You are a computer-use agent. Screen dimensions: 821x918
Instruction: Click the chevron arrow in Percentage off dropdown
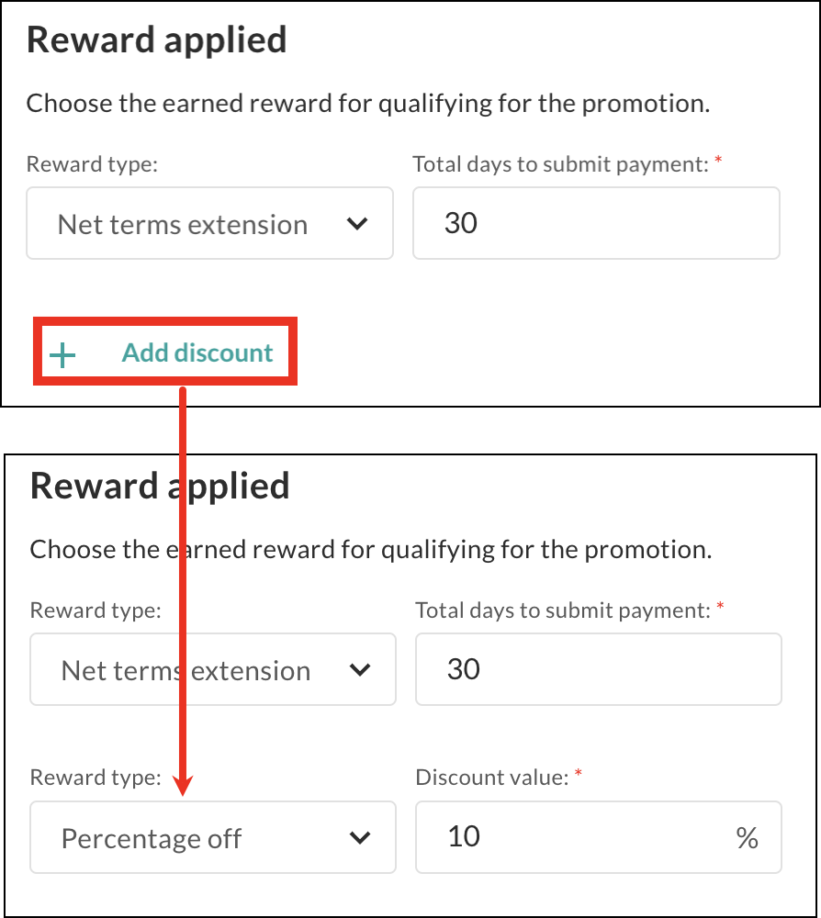pyautogui.click(x=361, y=838)
